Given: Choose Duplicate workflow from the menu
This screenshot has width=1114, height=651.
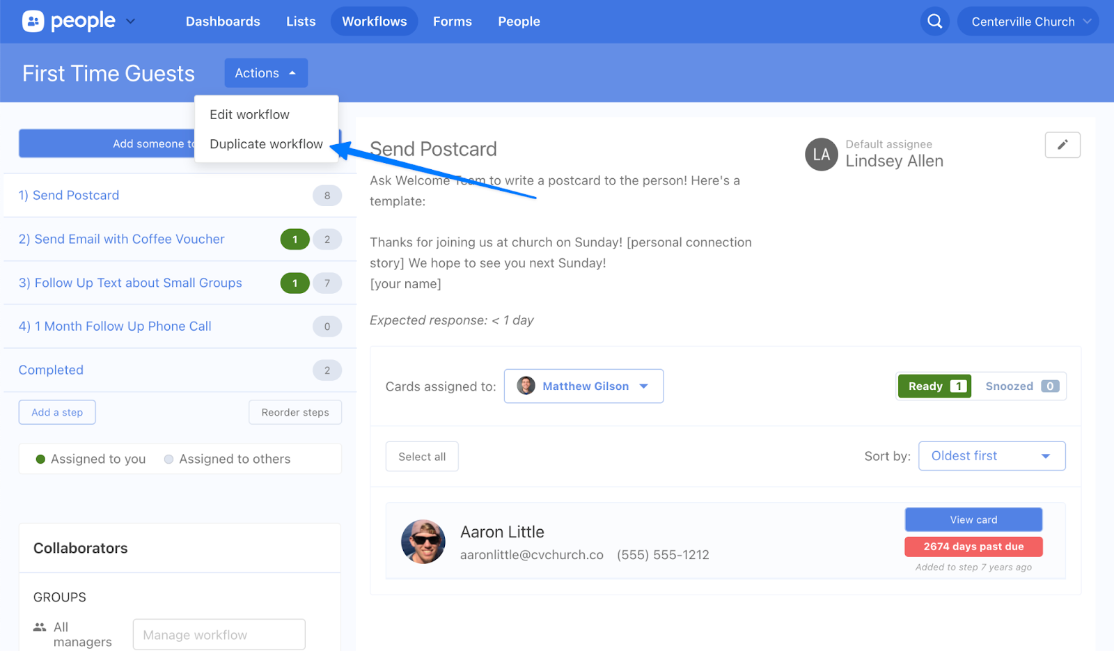Looking at the screenshot, I should click(x=266, y=144).
